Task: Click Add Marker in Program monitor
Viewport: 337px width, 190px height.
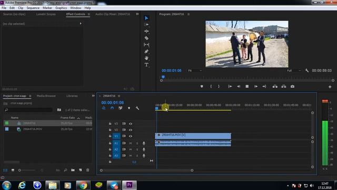Action: (x=202, y=87)
